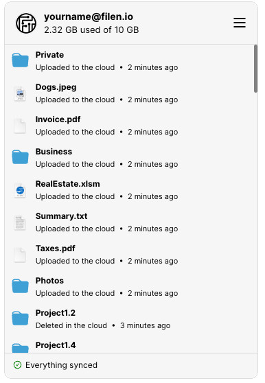
Task: Click the Filen logo avatar
Action: point(26,23)
